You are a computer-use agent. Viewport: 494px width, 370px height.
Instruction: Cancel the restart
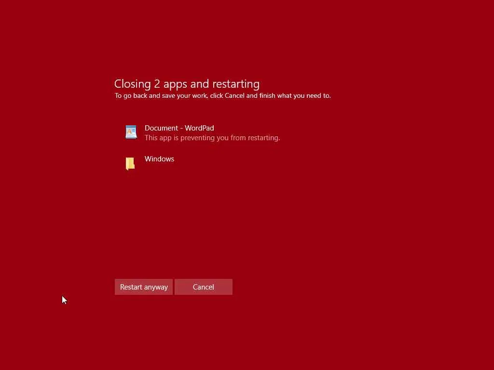coord(204,287)
